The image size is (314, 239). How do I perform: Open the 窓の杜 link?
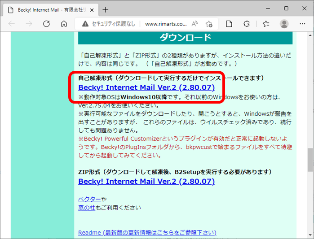[87, 208]
